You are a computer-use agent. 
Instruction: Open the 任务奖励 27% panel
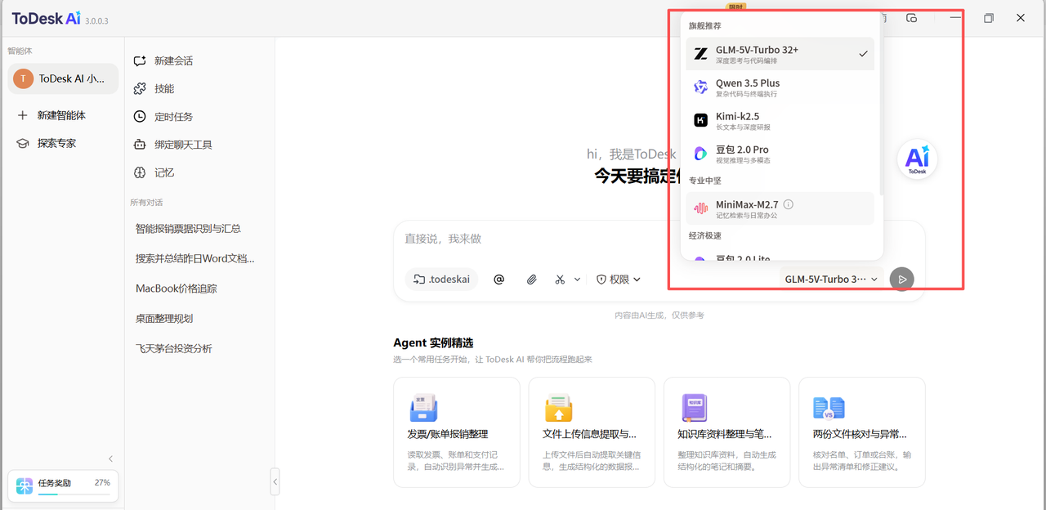tap(63, 485)
